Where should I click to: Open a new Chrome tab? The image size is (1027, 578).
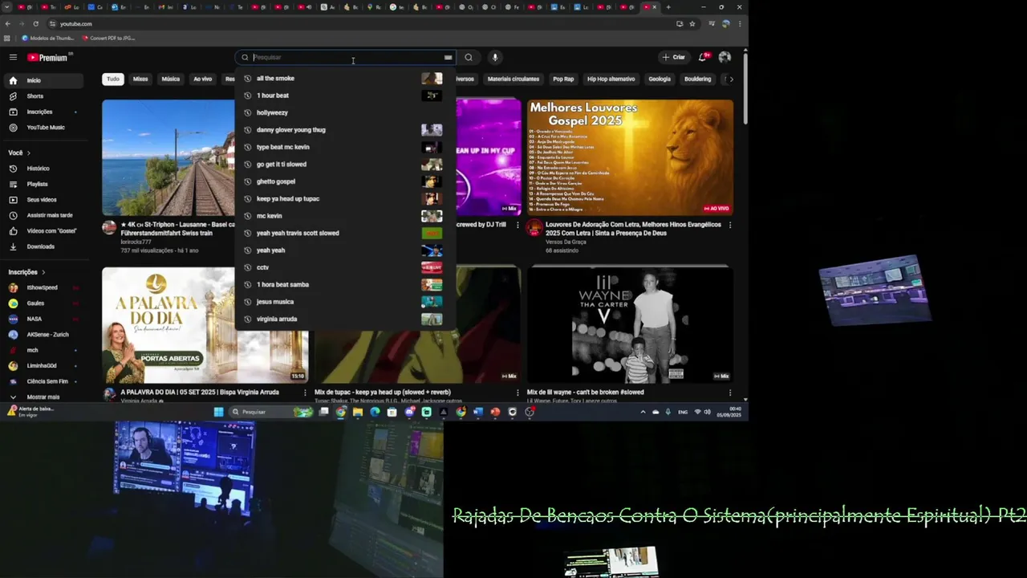click(668, 7)
